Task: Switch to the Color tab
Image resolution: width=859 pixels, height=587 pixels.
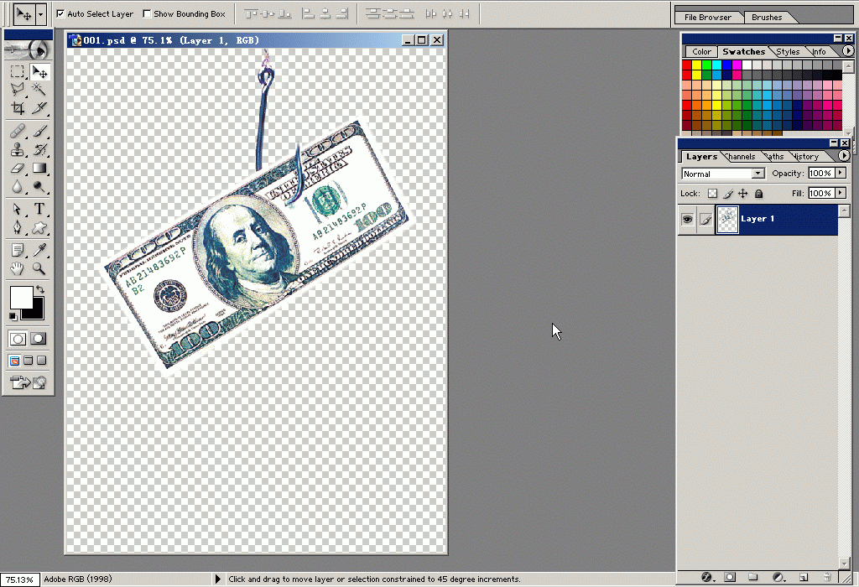Action: [701, 51]
